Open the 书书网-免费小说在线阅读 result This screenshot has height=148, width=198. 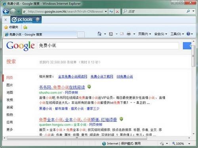[x=62, y=87]
